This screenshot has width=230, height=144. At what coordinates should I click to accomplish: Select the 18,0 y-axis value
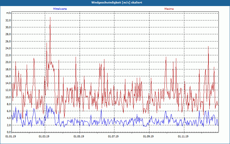point(8,69)
